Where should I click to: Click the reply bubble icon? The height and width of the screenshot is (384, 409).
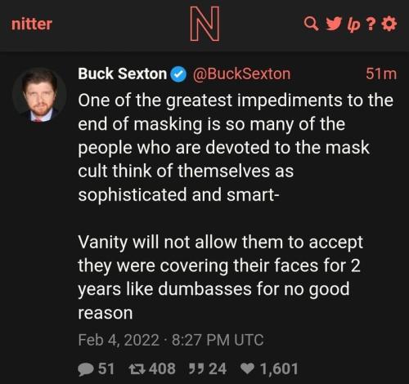(86, 369)
